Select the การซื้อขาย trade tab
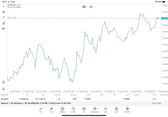This screenshot has width=168, height=117. click(62, 110)
